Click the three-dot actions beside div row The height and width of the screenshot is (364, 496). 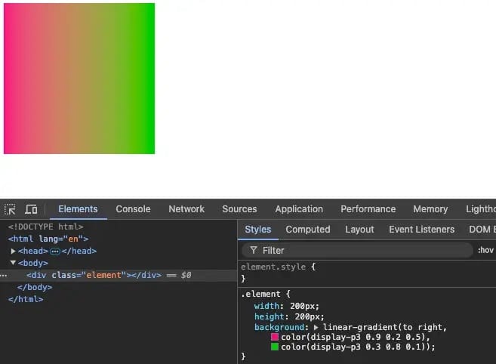4,276
